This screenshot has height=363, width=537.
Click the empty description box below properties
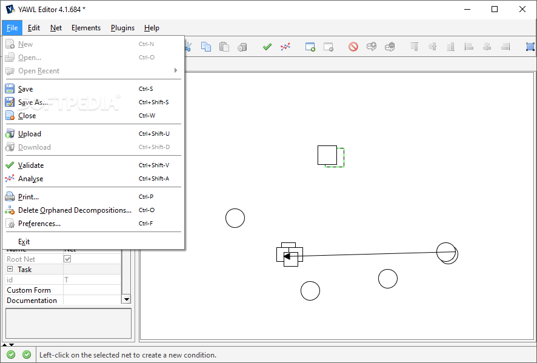pos(68,323)
